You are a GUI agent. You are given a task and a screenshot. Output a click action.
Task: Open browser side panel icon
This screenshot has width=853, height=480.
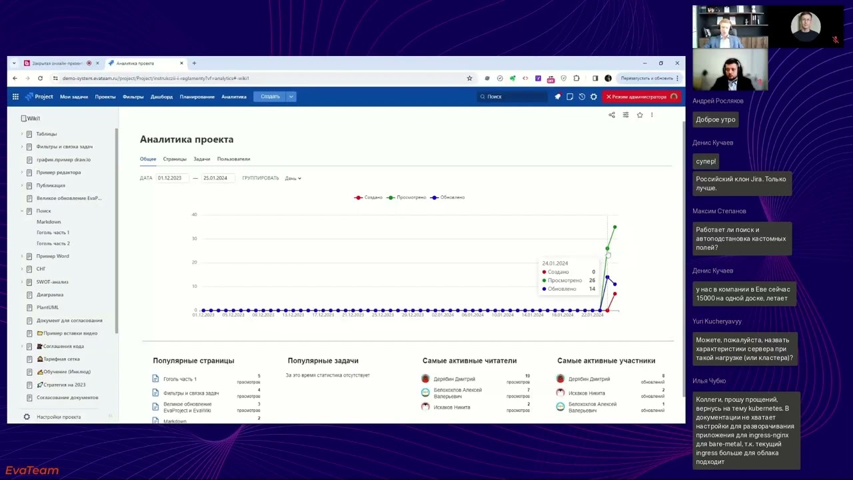point(595,78)
